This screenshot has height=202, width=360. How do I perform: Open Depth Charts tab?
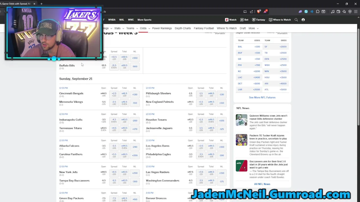(183, 28)
